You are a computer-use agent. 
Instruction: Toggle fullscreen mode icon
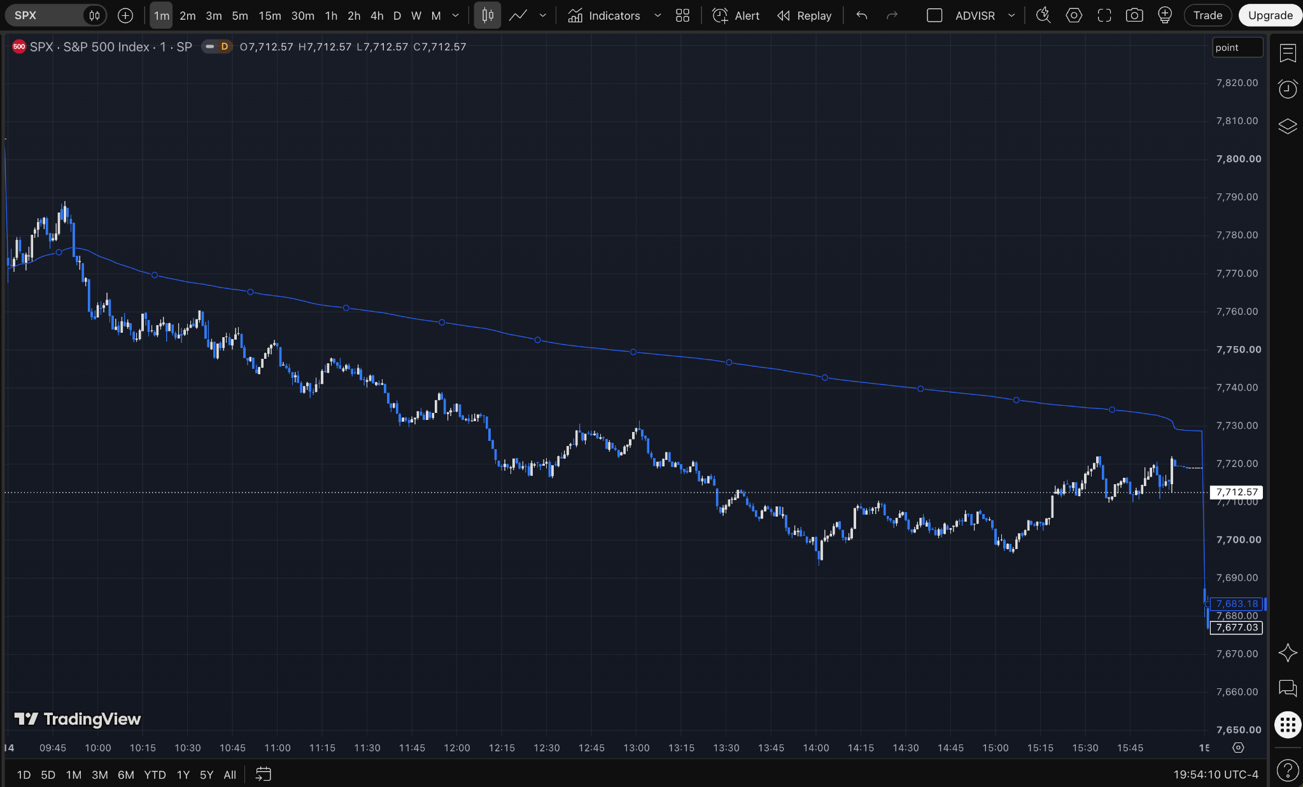(x=1104, y=15)
